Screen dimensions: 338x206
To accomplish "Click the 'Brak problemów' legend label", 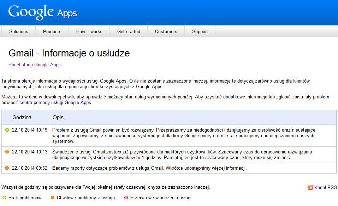I will click(x=25, y=198).
